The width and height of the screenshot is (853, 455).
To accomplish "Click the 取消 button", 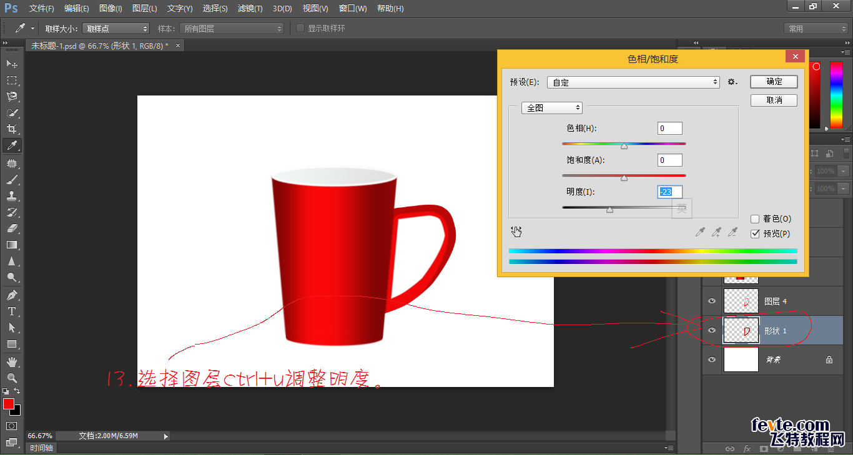I will (x=774, y=100).
